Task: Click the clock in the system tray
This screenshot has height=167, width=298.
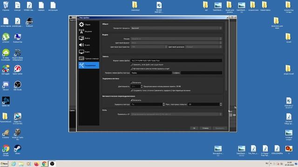Action: pyautogui.click(x=289, y=164)
